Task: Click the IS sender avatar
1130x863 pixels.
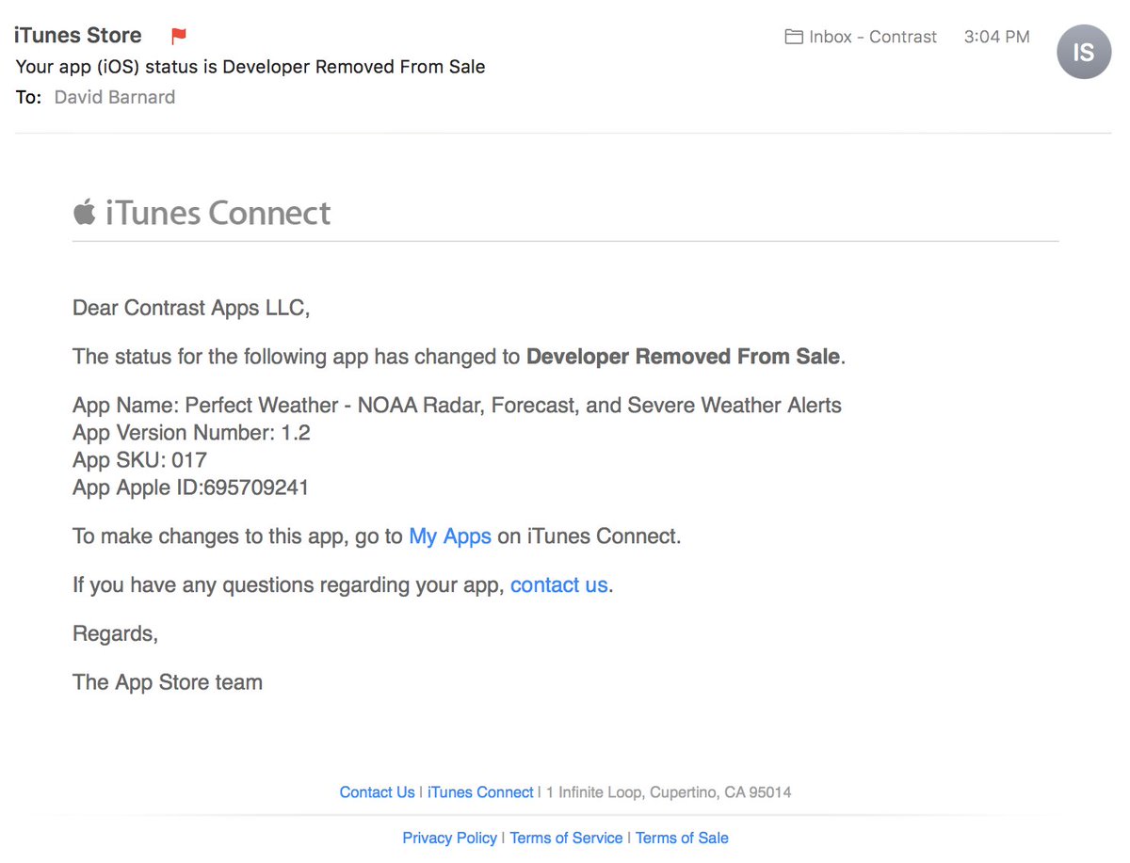Action: click(x=1084, y=52)
